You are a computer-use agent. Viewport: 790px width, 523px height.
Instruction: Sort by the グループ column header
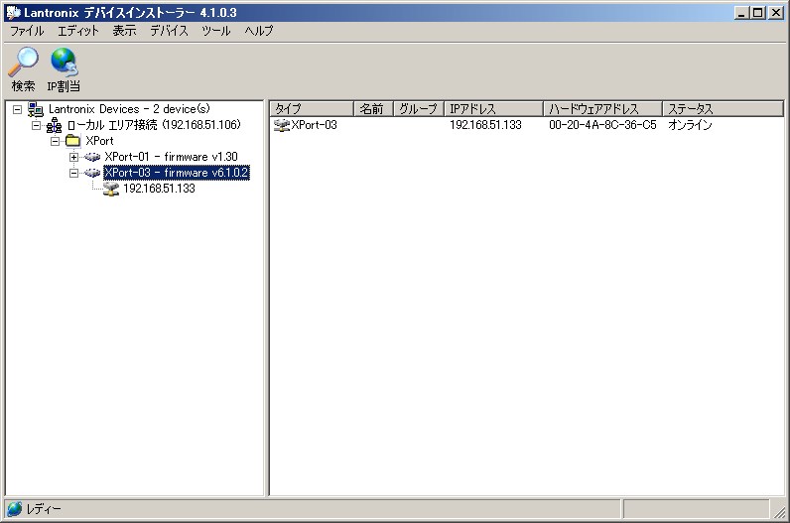coord(418,109)
